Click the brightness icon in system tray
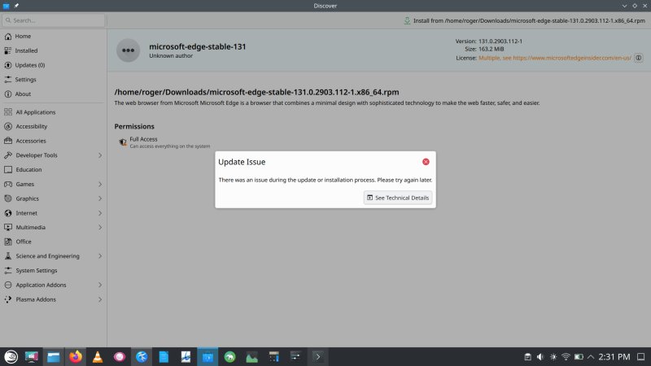 click(553, 357)
